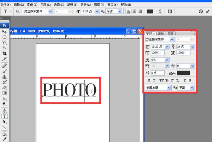Commit text edit with the checkmark icon
Image resolution: width=212 pixels, height=142 pixels.
(x=207, y=11)
